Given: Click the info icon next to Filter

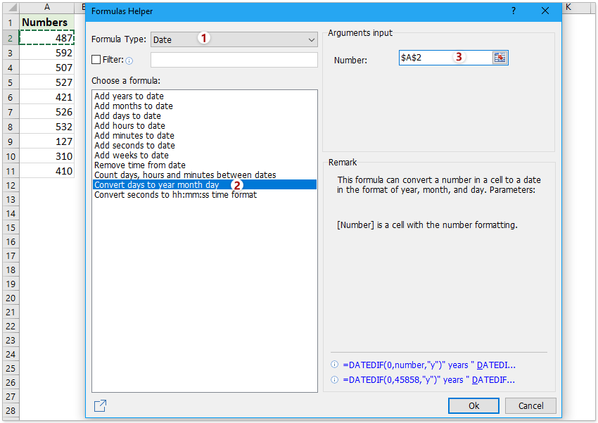Looking at the screenshot, I should (129, 61).
